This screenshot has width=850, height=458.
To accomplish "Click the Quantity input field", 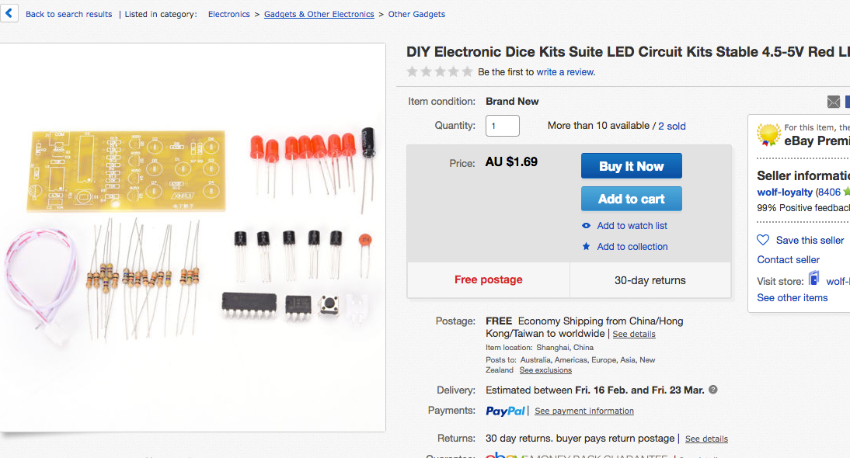I will [x=502, y=125].
